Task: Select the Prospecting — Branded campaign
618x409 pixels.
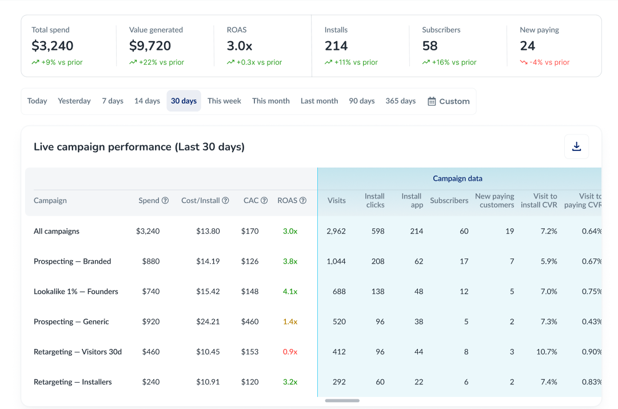Action: [313, 261]
